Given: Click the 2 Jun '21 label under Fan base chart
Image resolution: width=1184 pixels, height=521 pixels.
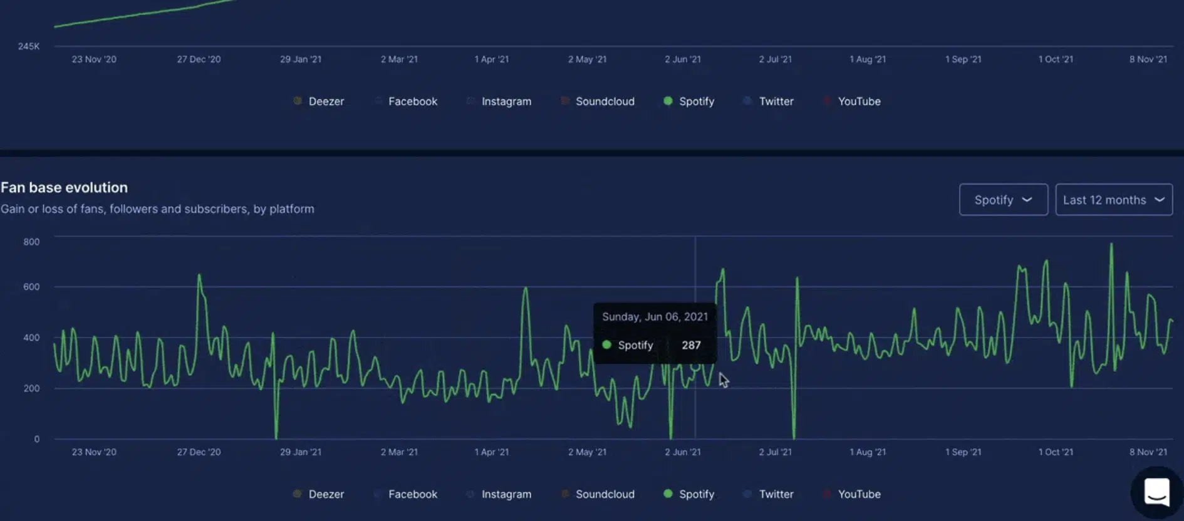Looking at the screenshot, I should 683,452.
